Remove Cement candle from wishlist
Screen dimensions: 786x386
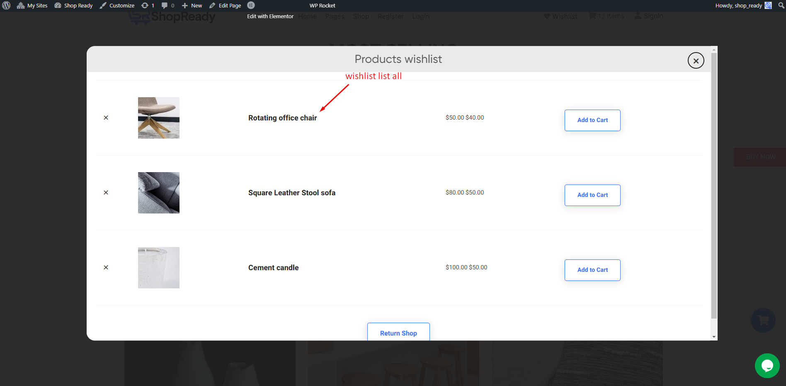106,267
